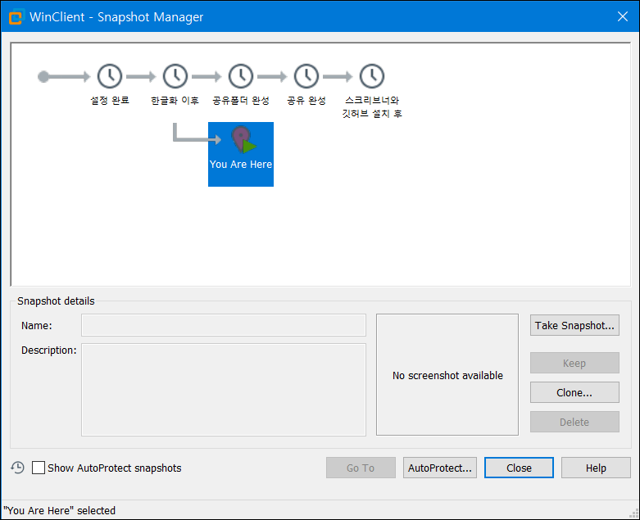
Task: Select the '스크리브너와 깃허브 설치 후' snapshot icon
Action: point(372,76)
